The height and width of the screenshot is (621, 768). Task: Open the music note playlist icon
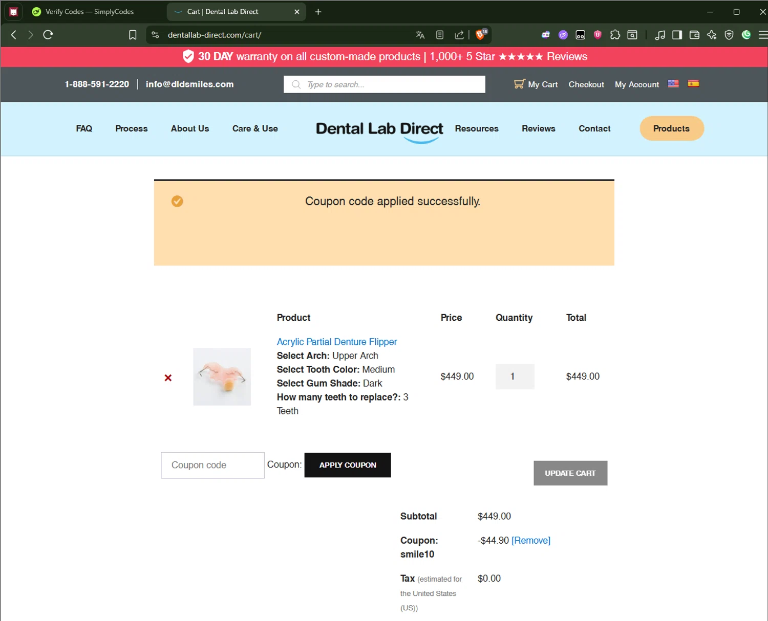pyautogui.click(x=660, y=35)
